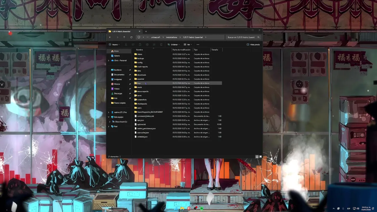Click installations breadcrumb in address bar
The image size is (377, 212).
point(172,37)
